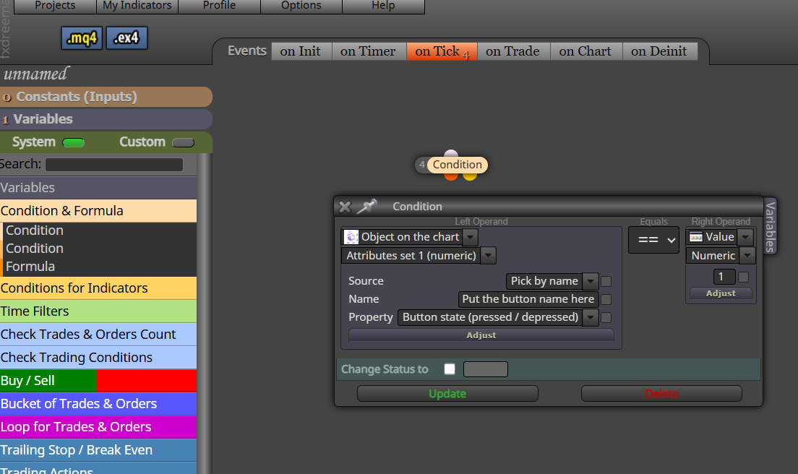Click the red Delete button

click(661, 394)
